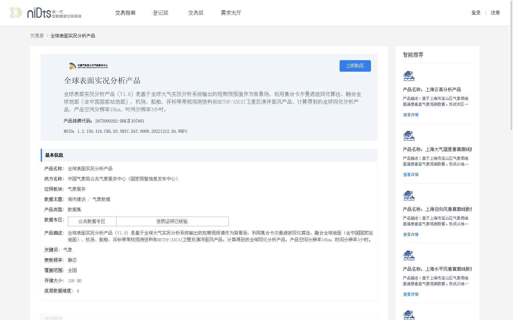Image resolution: width=513 pixels, height=320 pixels.
Task: Click the 气象数据 data theme
Action: tap(101, 199)
